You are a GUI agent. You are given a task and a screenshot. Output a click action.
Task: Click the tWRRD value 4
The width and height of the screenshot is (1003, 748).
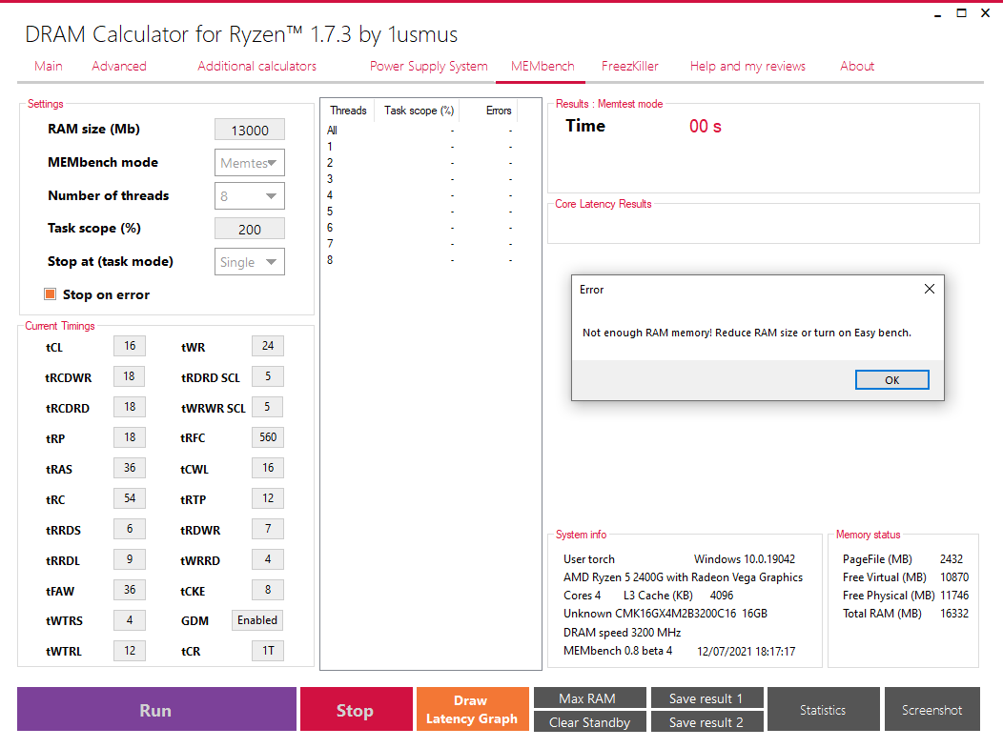click(x=268, y=559)
